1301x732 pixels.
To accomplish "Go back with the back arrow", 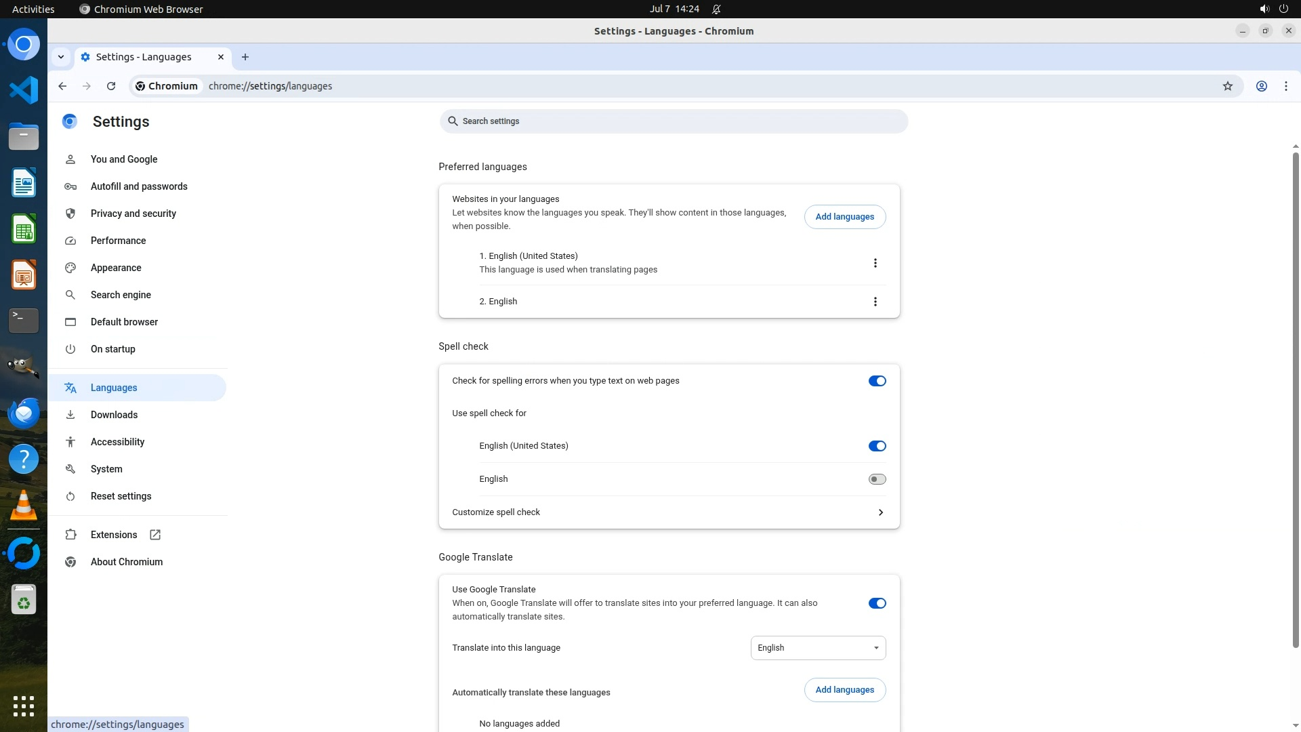I will [62, 86].
